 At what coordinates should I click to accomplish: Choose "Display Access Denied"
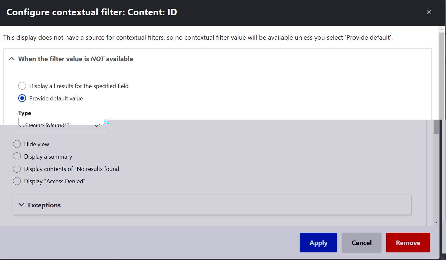[17, 181]
